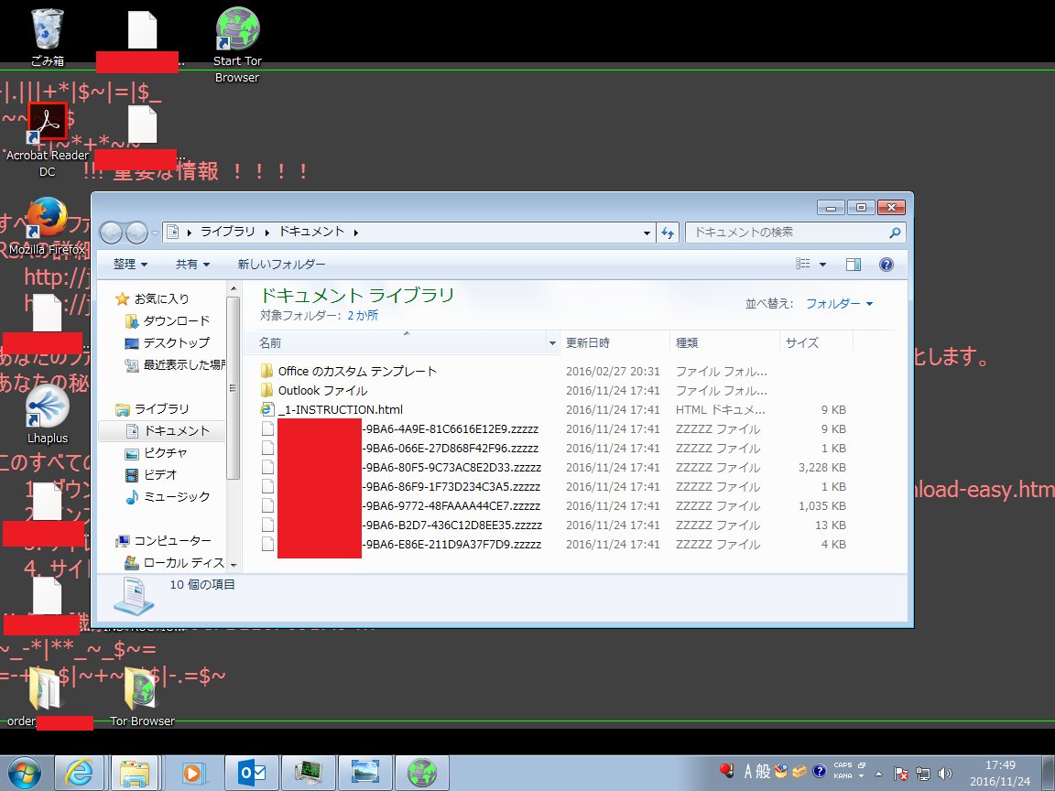Open Acrobat Reader DC desktop shortcut
This screenshot has width=1055, height=791.
click(x=47, y=139)
